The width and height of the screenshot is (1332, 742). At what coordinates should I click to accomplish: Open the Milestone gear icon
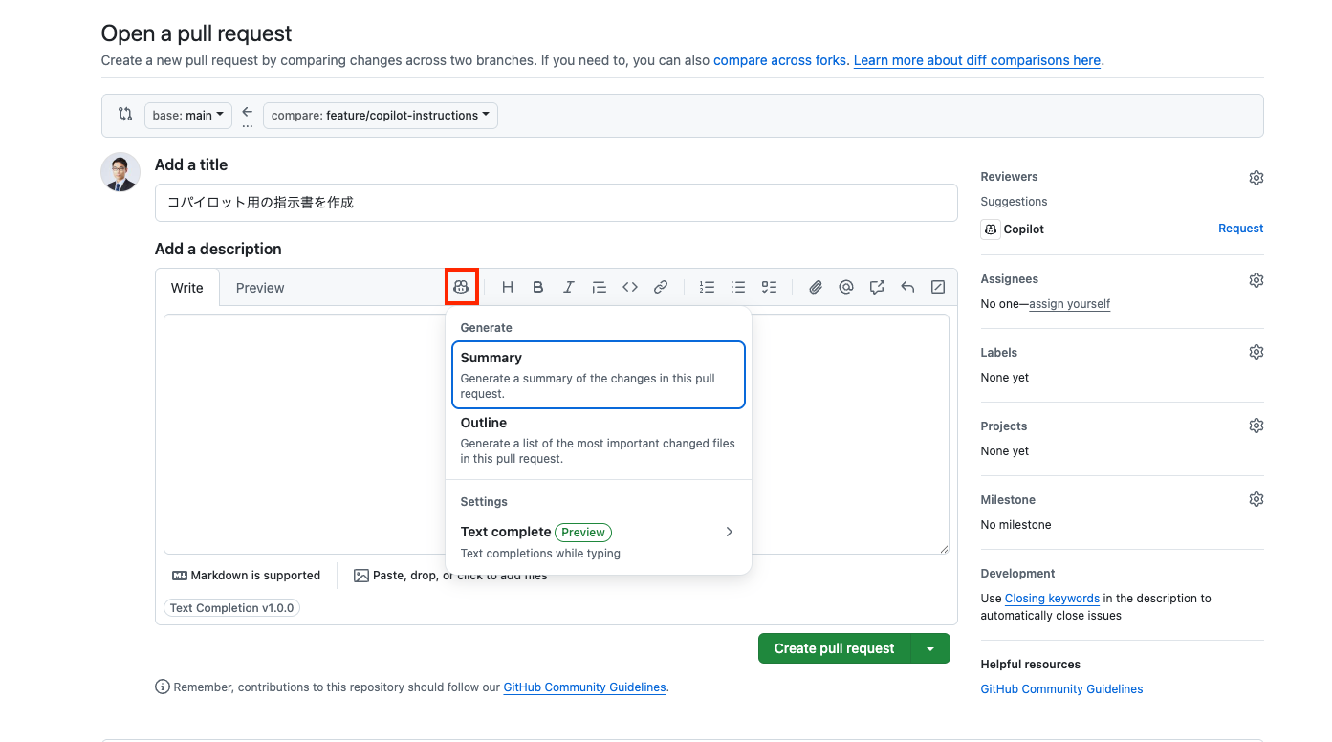coord(1256,499)
